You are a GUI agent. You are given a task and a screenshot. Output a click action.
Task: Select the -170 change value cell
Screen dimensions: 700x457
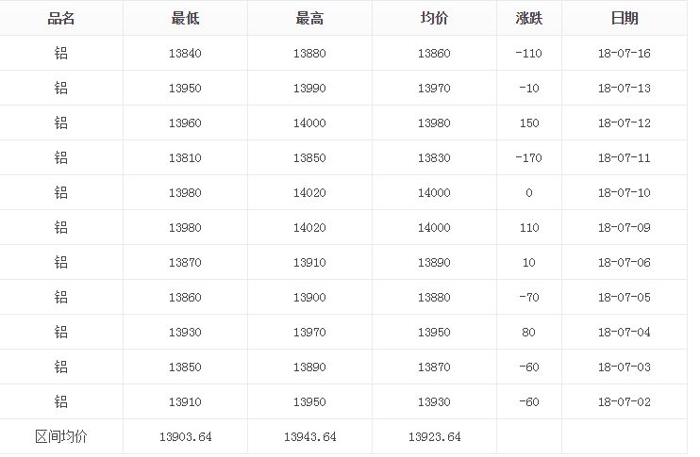pyautogui.click(x=528, y=158)
